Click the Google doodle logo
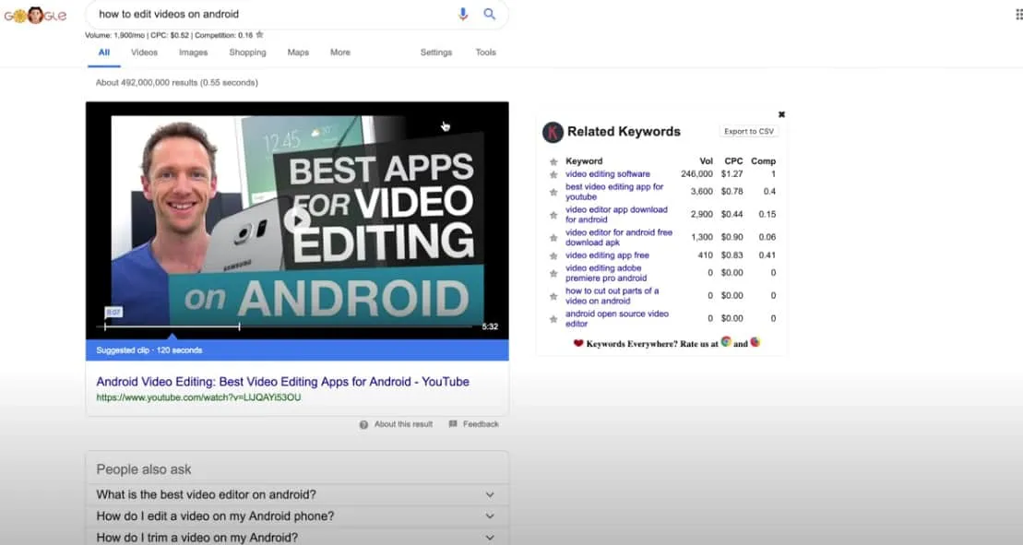 [x=35, y=16]
